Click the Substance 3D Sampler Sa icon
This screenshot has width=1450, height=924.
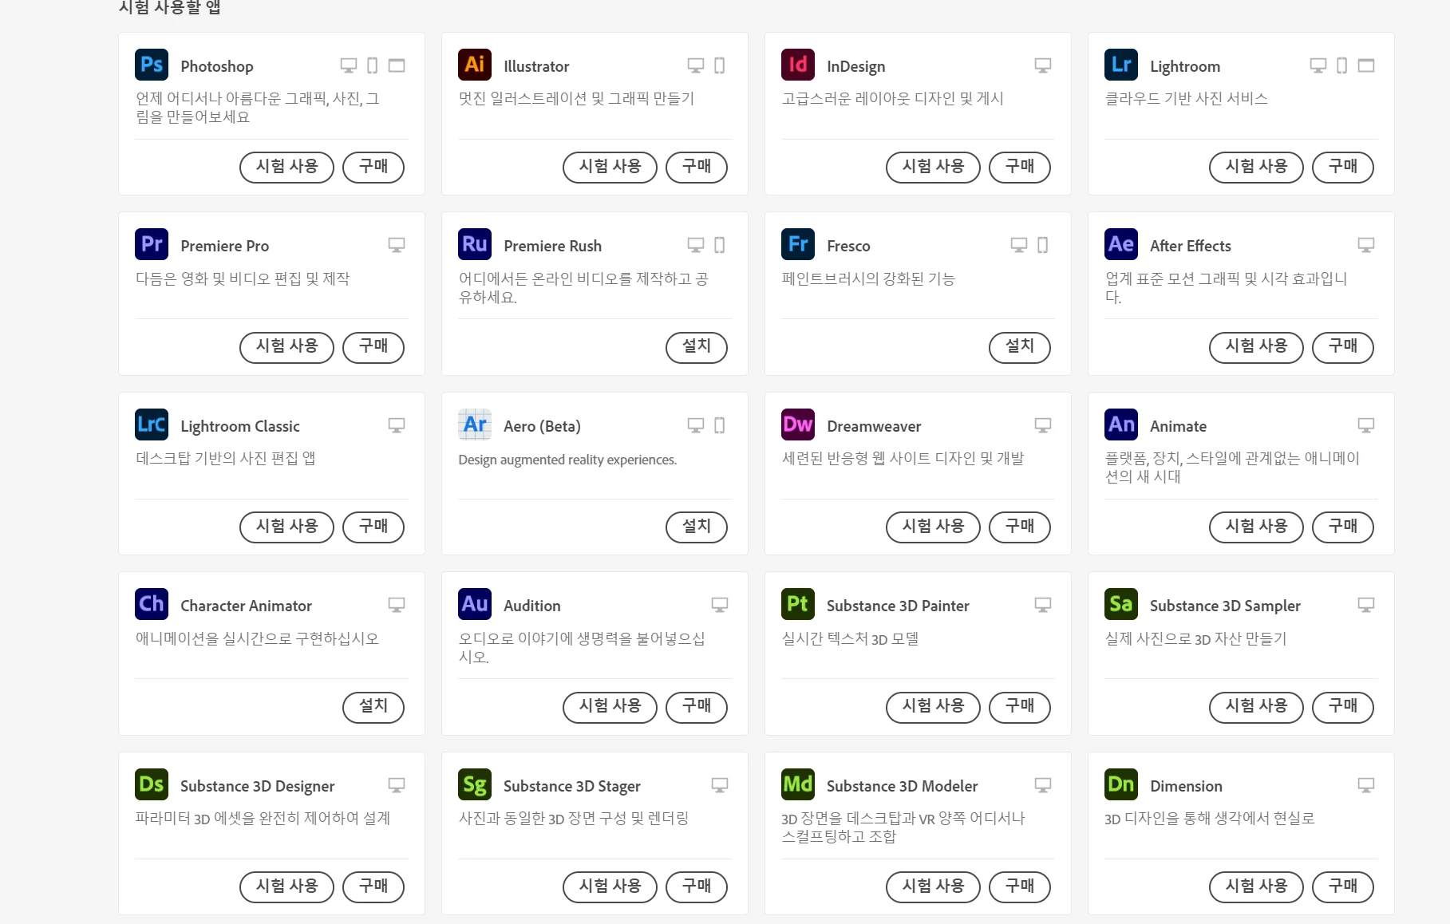[1121, 604]
